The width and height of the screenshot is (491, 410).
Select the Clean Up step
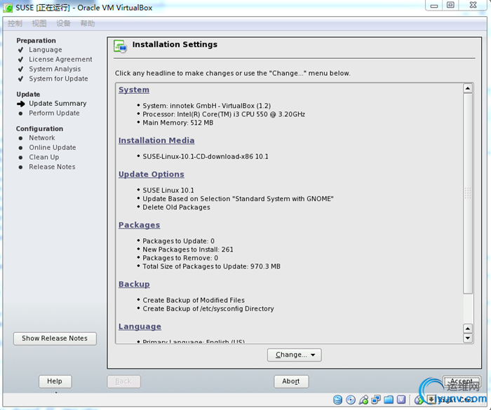click(x=43, y=158)
